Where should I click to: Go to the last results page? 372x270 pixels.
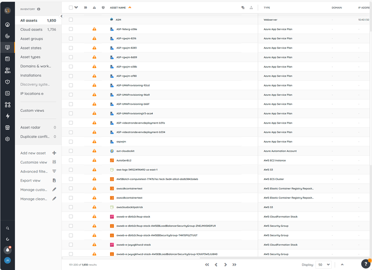point(235,265)
